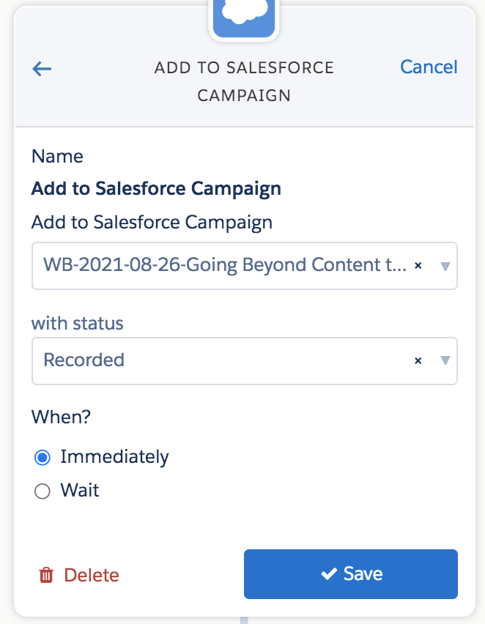Image resolution: width=485 pixels, height=624 pixels.
Task: Click the Delete text link
Action: pyautogui.click(x=92, y=576)
